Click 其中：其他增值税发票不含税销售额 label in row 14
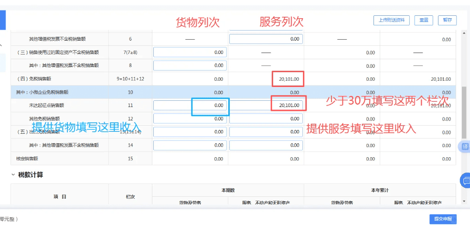 pos(64,145)
